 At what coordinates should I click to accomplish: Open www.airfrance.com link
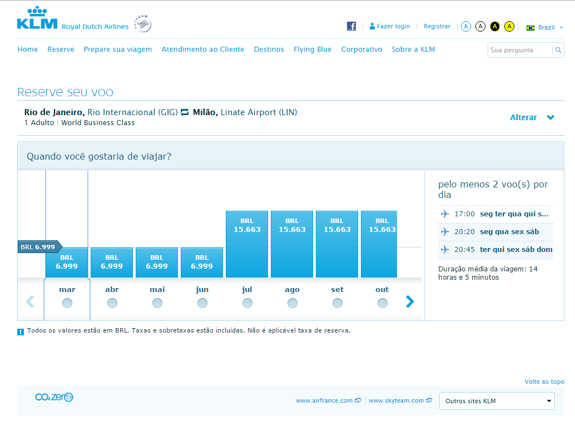pyautogui.click(x=324, y=400)
